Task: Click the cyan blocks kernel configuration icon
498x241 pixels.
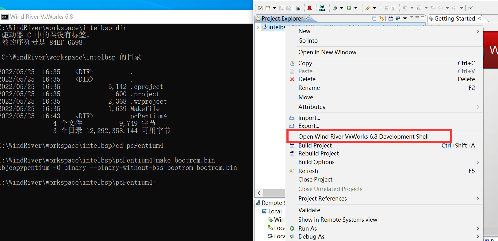Action: (322, 8)
